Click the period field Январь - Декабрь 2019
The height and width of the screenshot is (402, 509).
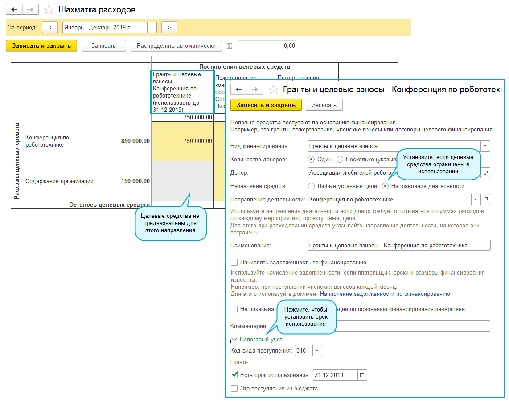pyautogui.click(x=105, y=28)
